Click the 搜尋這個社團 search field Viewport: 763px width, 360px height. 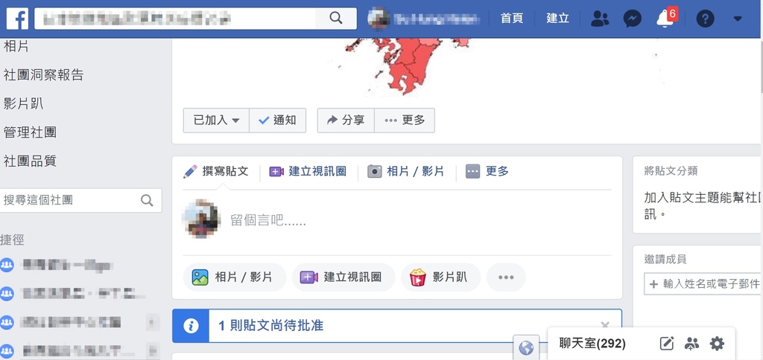(x=80, y=200)
